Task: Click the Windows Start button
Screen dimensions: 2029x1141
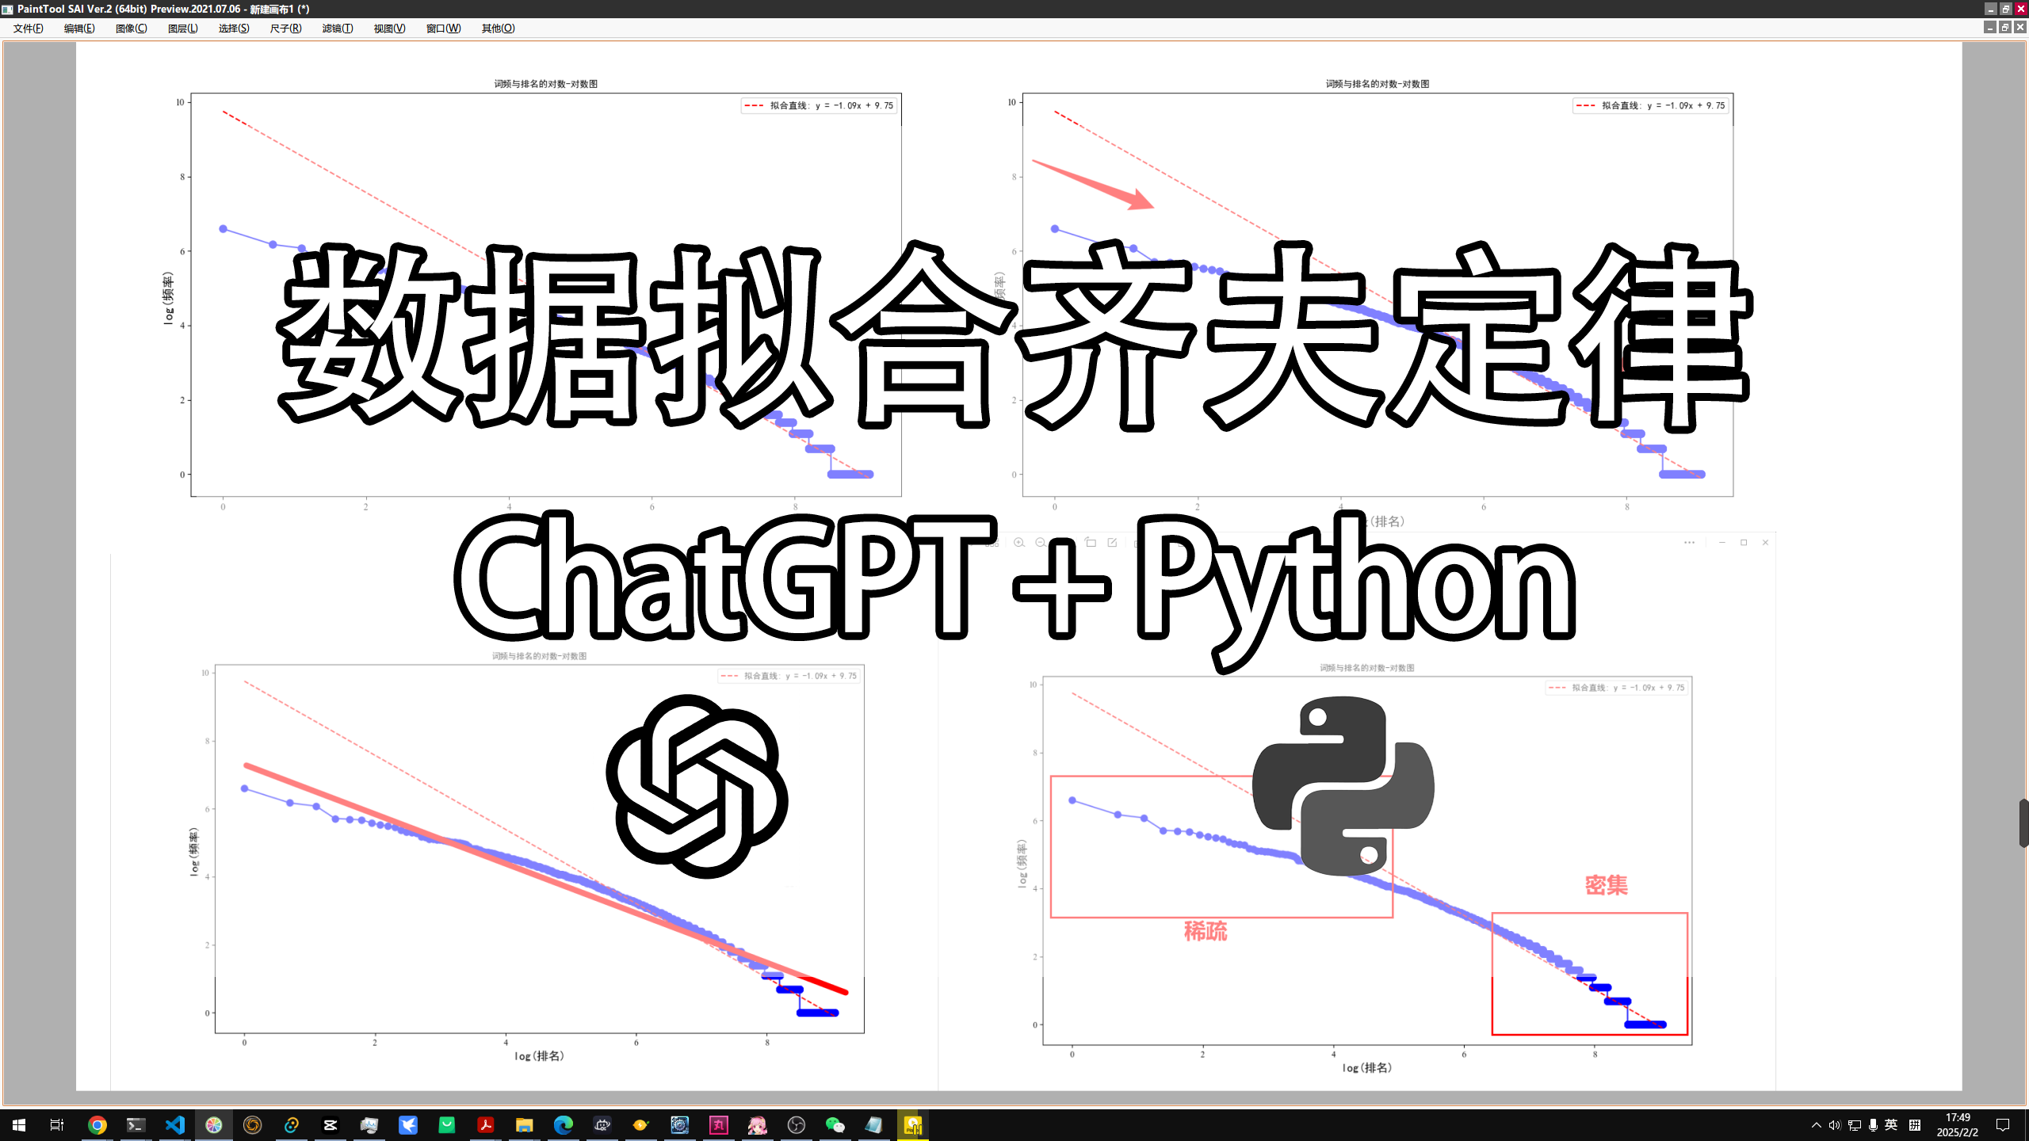Action: click(19, 1124)
